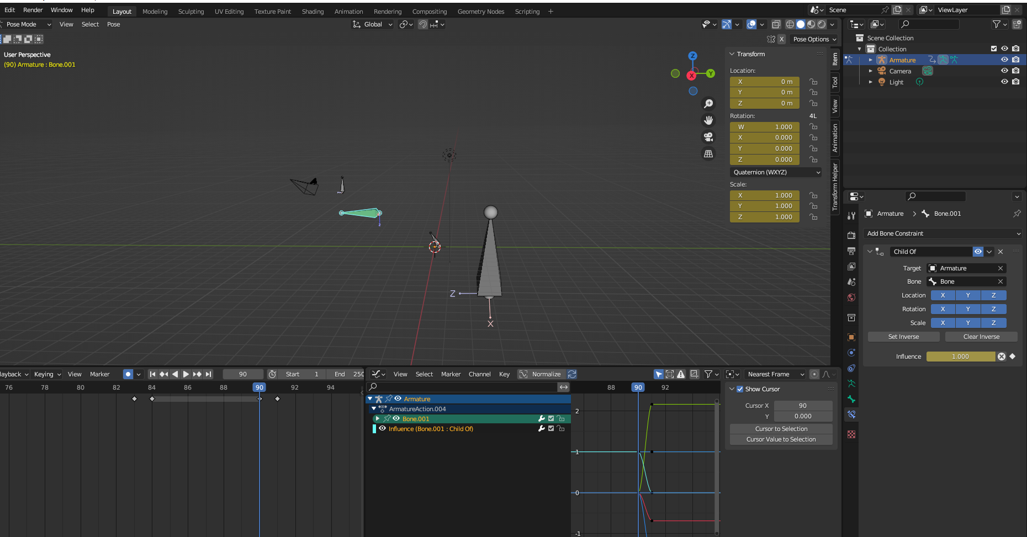The height and width of the screenshot is (537, 1027).
Task: Jump to timeline end playback button
Action: 208,374
